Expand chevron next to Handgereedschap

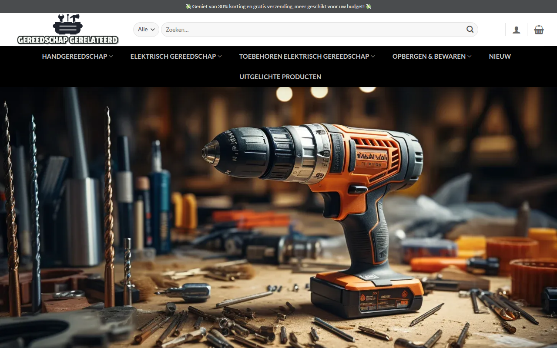click(x=111, y=56)
